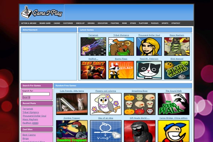Image resolution: width=213 pixels, height=142 pixels.
Task: Click the Smashing Bogy title link
Action: pyautogui.click(x=140, y=91)
